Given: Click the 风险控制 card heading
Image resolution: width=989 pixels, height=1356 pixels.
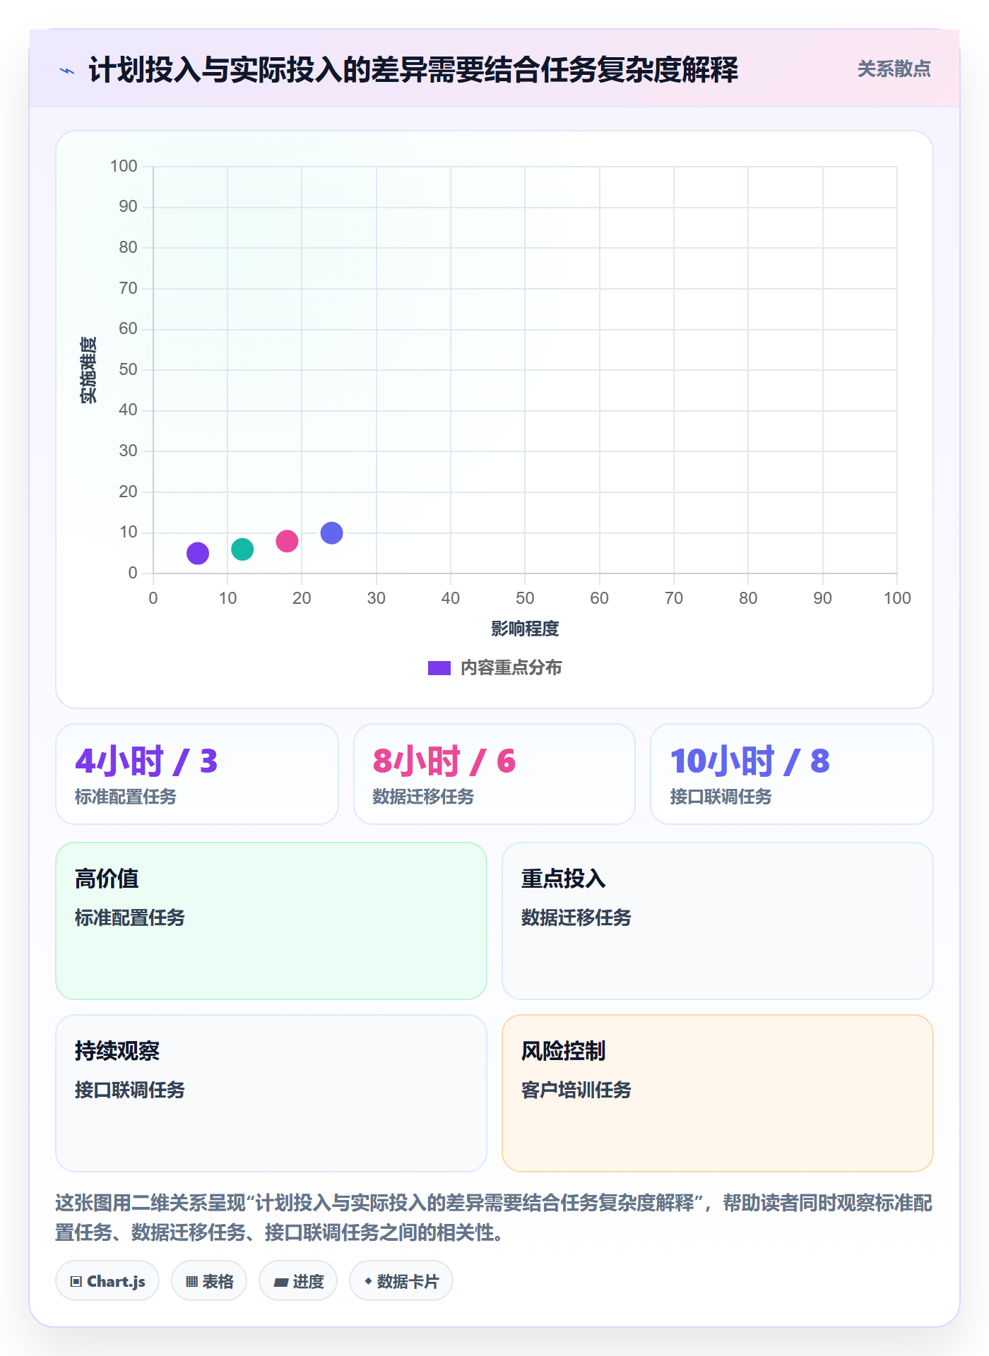Looking at the screenshot, I should [x=564, y=1051].
